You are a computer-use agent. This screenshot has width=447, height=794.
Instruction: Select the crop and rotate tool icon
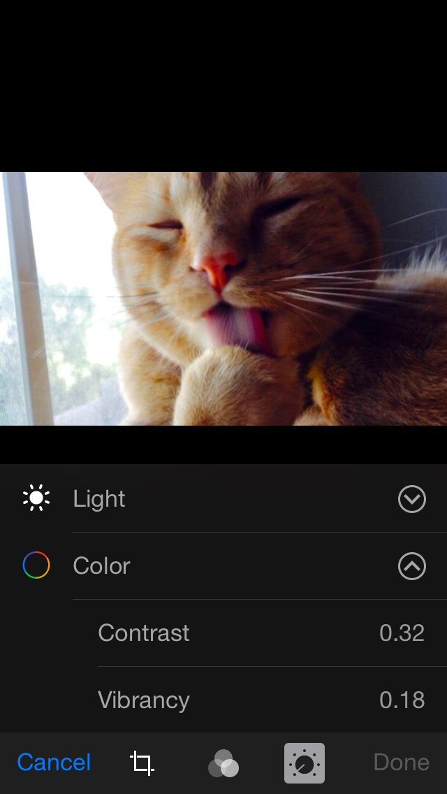click(x=142, y=763)
